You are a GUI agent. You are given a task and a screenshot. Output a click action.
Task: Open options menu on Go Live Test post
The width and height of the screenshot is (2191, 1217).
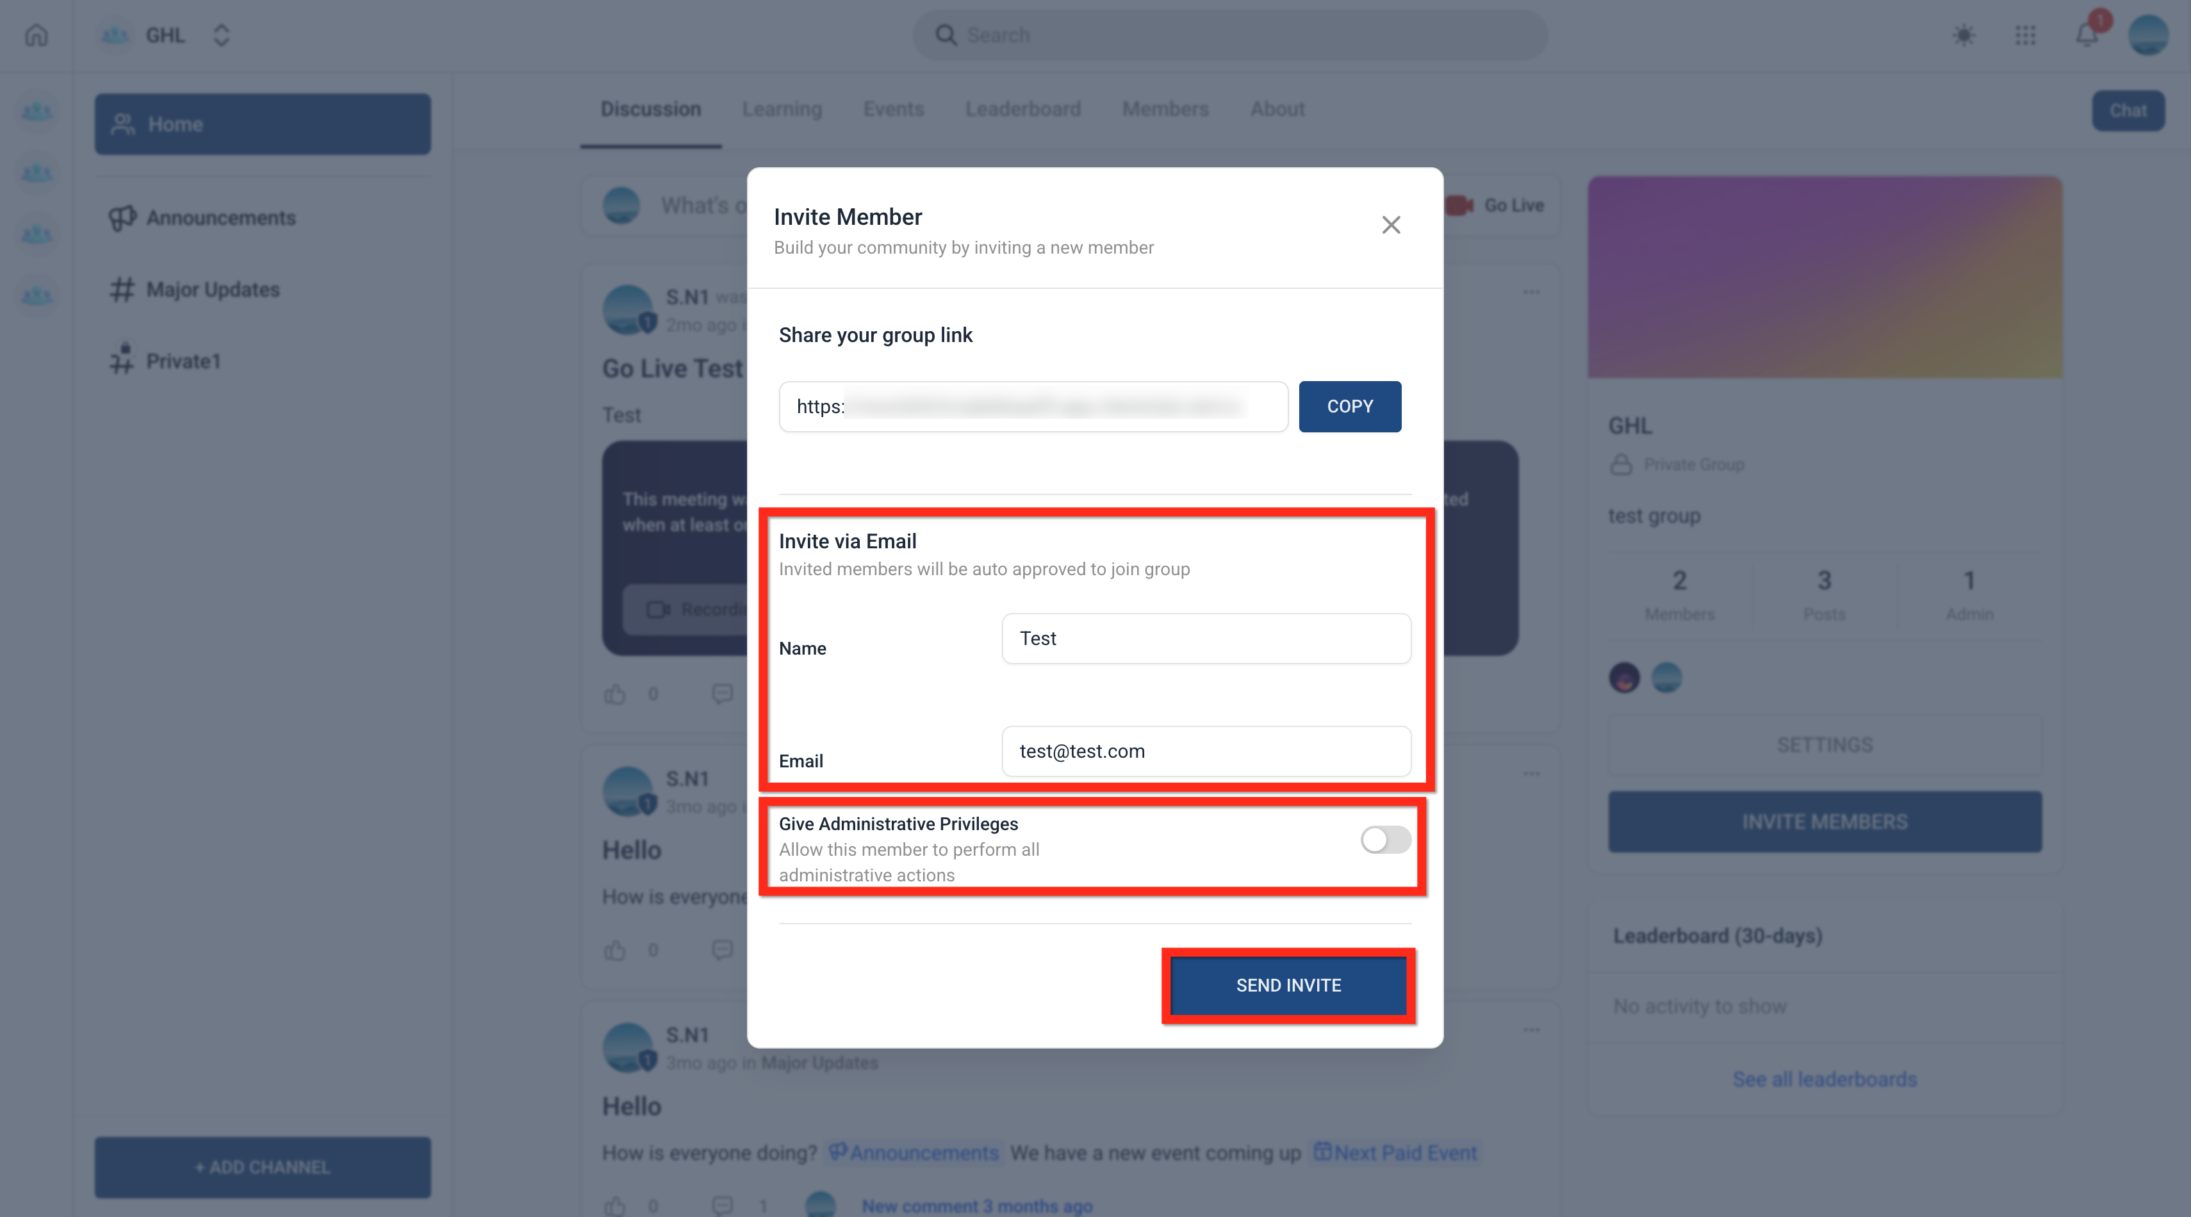click(1532, 291)
